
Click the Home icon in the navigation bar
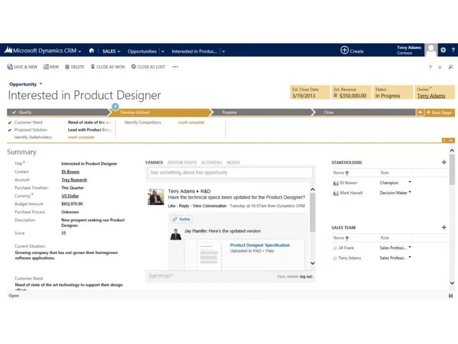91,51
